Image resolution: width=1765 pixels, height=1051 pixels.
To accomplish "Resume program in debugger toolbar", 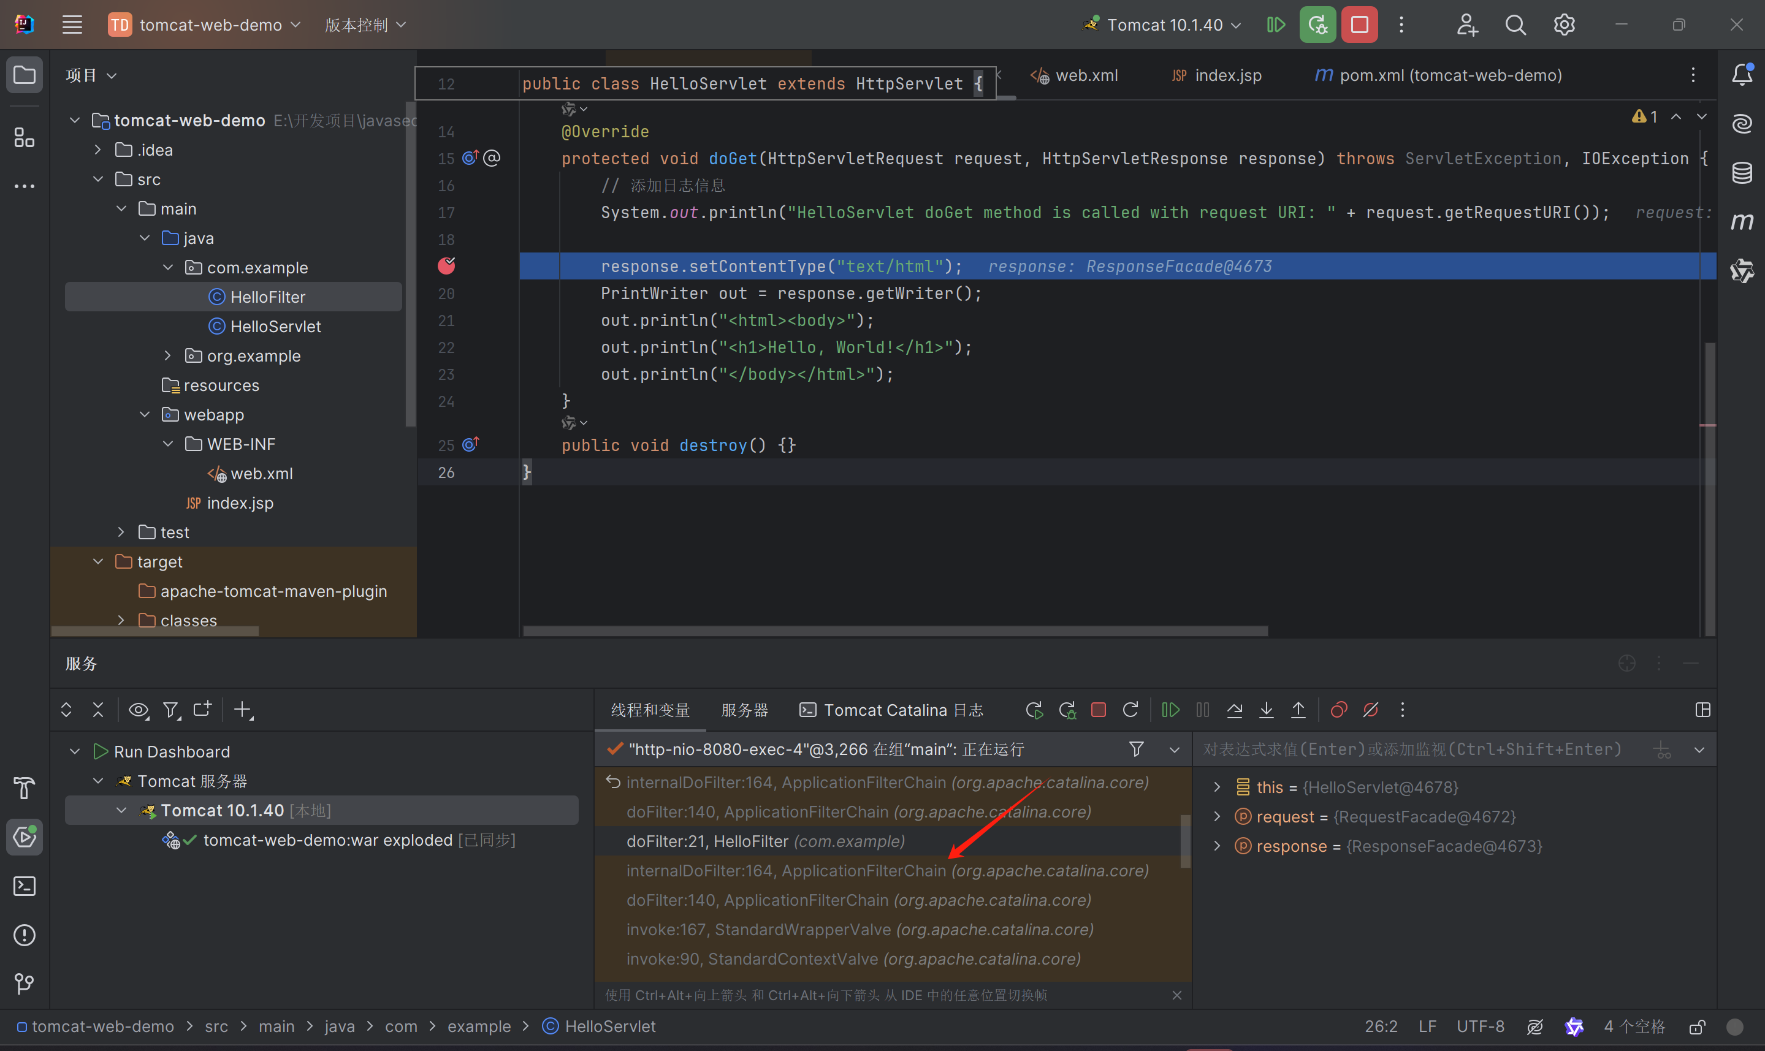I will (1170, 710).
